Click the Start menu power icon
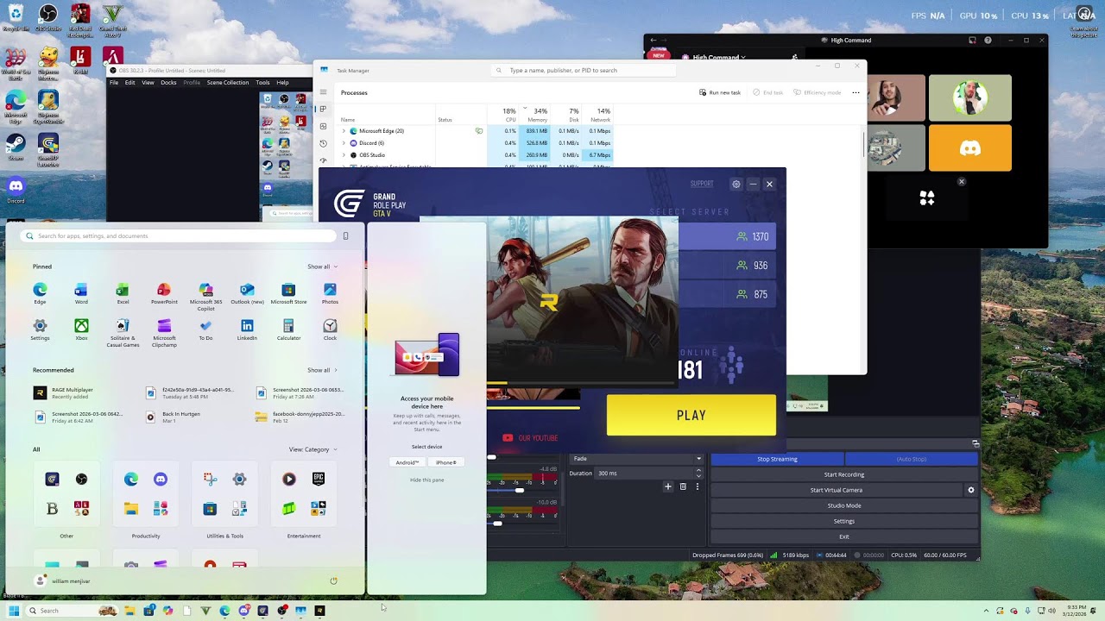Viewport: 1105px width, 621px height. (333, 580)
